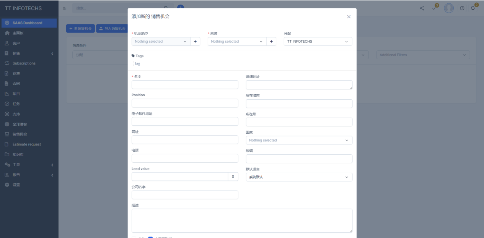Open the Additional Filters dropdown
Viewport: 484px width, 238px height.
(x=423, y=55)
